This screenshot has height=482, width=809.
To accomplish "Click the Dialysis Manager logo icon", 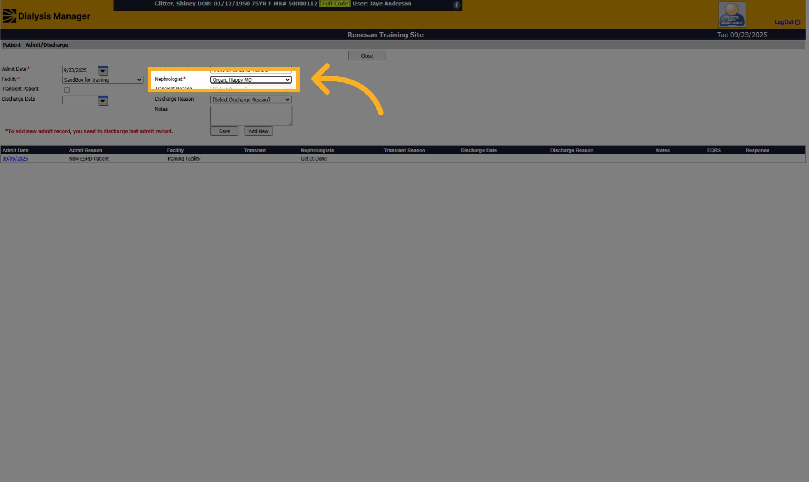I will [10, 16].
